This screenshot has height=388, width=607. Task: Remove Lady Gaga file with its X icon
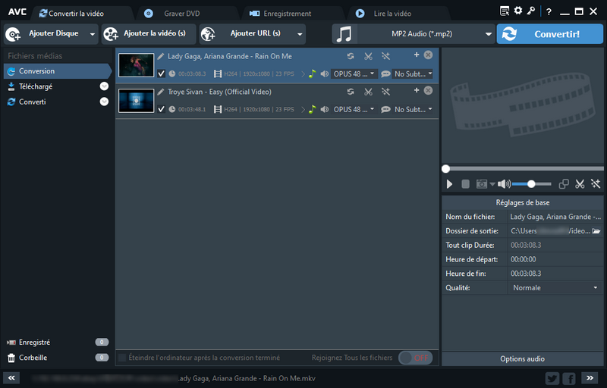pyautogui.click(x=428, y=55)
